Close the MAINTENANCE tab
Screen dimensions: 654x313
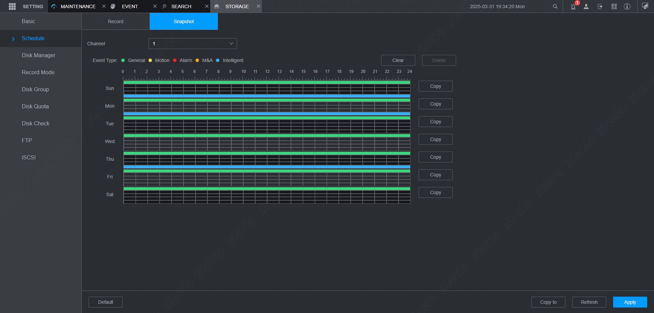pos(104,6)
